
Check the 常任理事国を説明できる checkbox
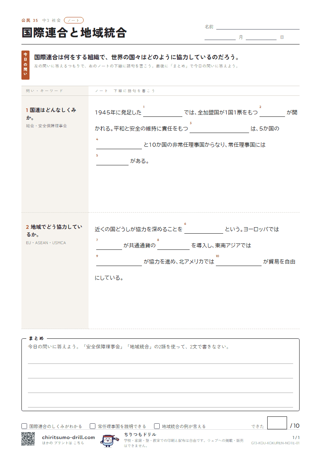93,426
